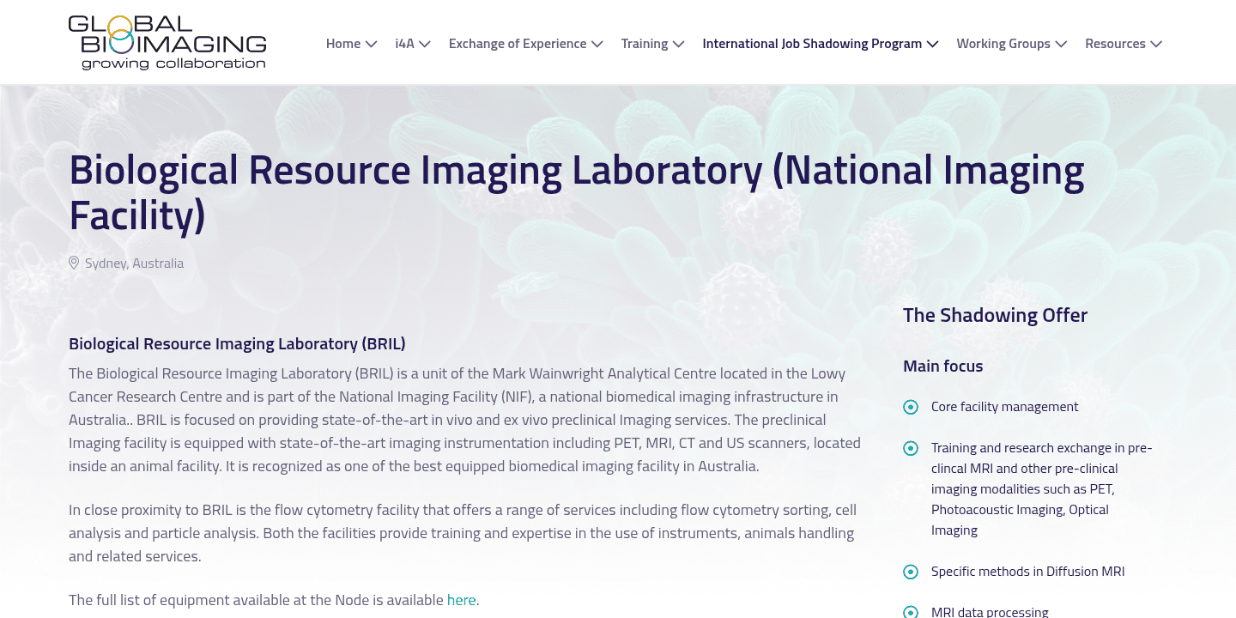Click the Biological Resource Imaging Laboratory heading
Image resolution: width=1236 pixels, height=618 pixels.
coord(237,343)
